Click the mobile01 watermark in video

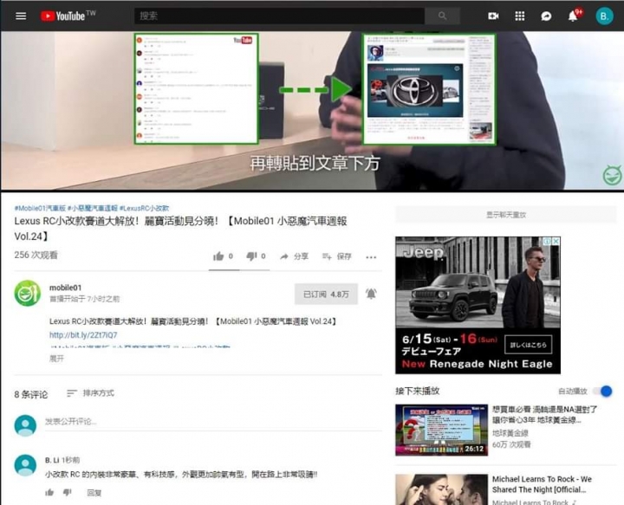point(612,175)
